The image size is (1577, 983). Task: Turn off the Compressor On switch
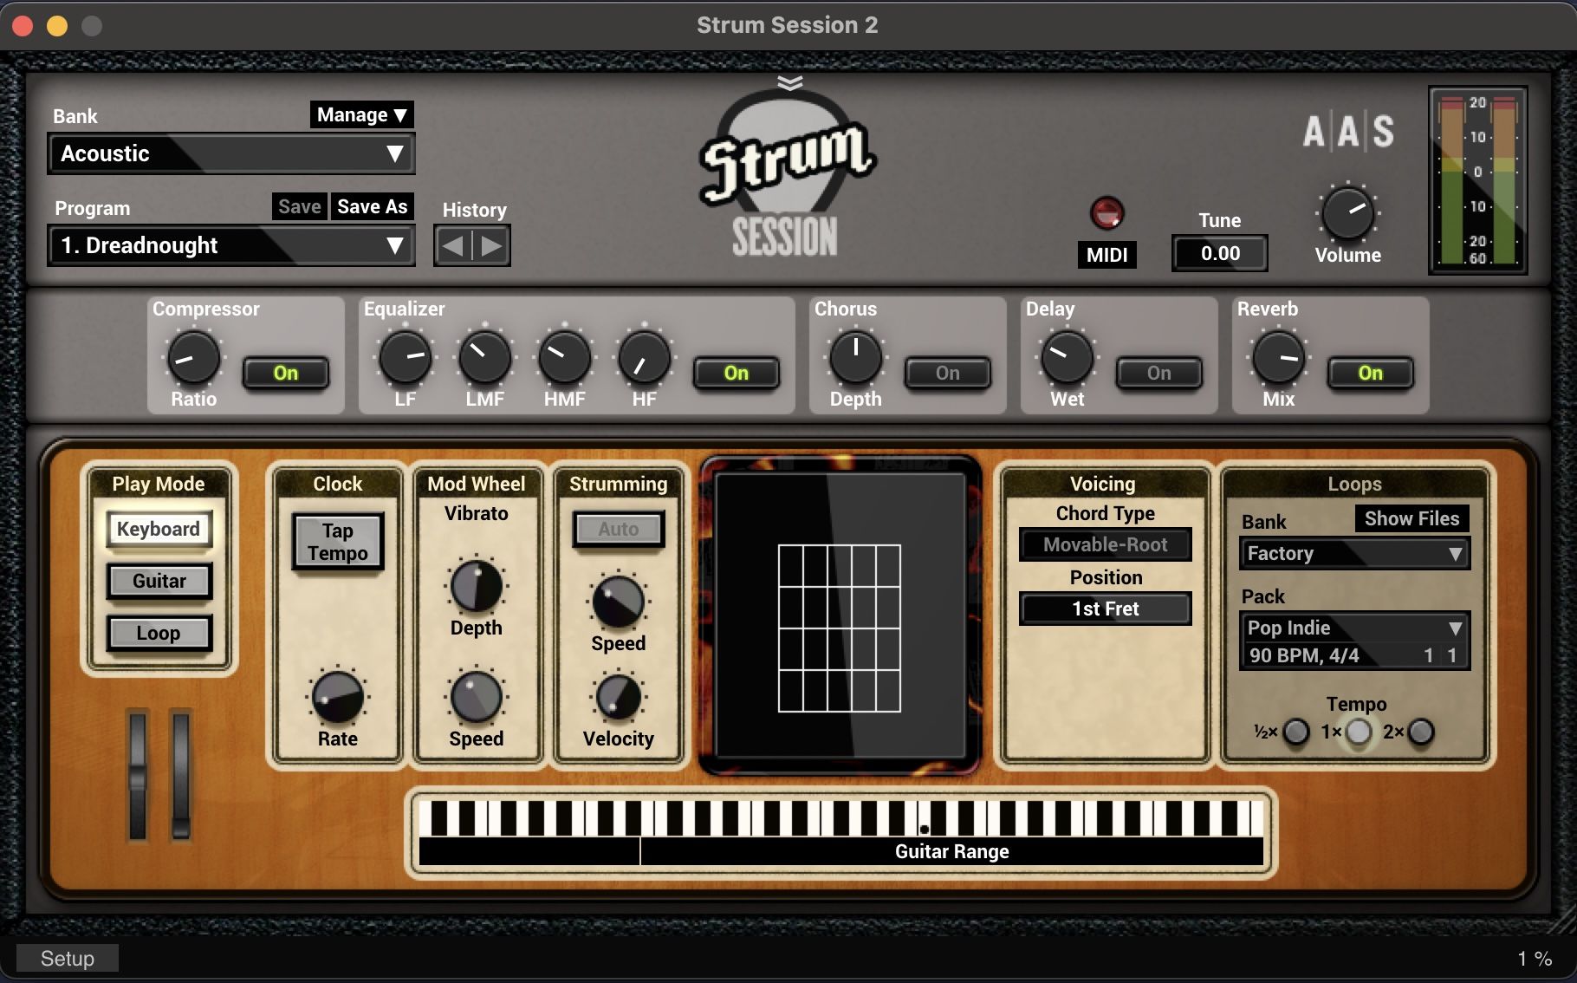pos(286,373)
